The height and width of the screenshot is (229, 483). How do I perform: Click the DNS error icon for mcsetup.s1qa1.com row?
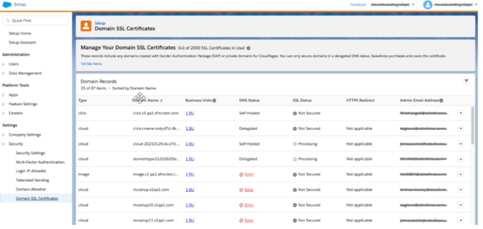click(x=241, y=190)
